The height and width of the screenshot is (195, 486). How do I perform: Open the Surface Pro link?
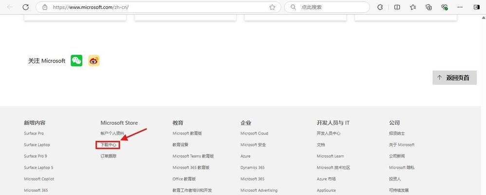pos(34,134)
